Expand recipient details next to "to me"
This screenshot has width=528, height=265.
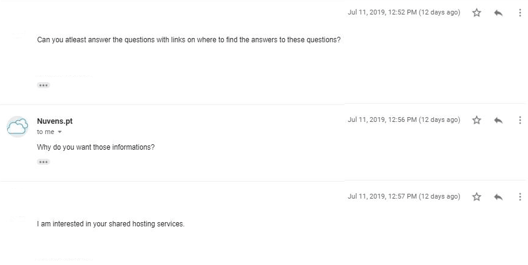(x=60, y=132)
